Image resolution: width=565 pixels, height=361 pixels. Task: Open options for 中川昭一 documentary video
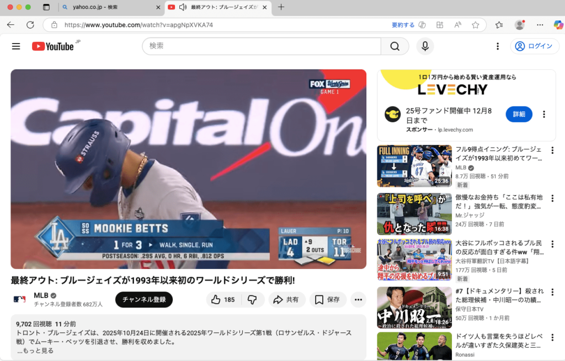pyautogui.click(x=552, y=292)
